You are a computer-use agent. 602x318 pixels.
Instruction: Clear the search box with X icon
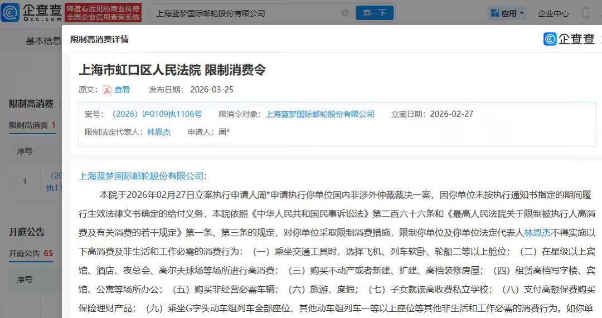click(x=345, y=13)
